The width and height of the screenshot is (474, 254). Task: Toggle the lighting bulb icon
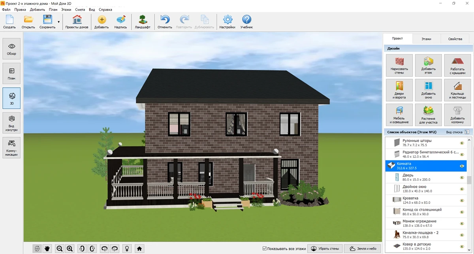[127, 248]
